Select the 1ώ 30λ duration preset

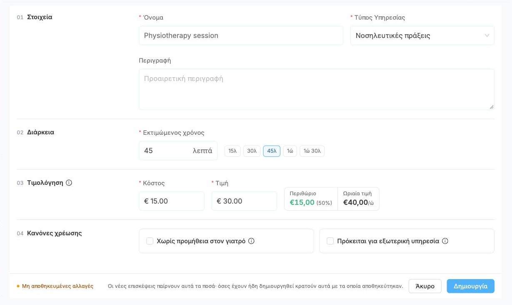(312, 151)
